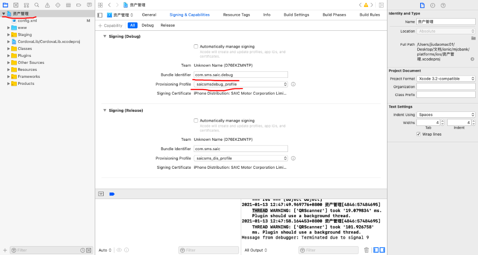Viewport: 478px width, 255px height.
Task: Expand the www folder
Action: (8, 28)
